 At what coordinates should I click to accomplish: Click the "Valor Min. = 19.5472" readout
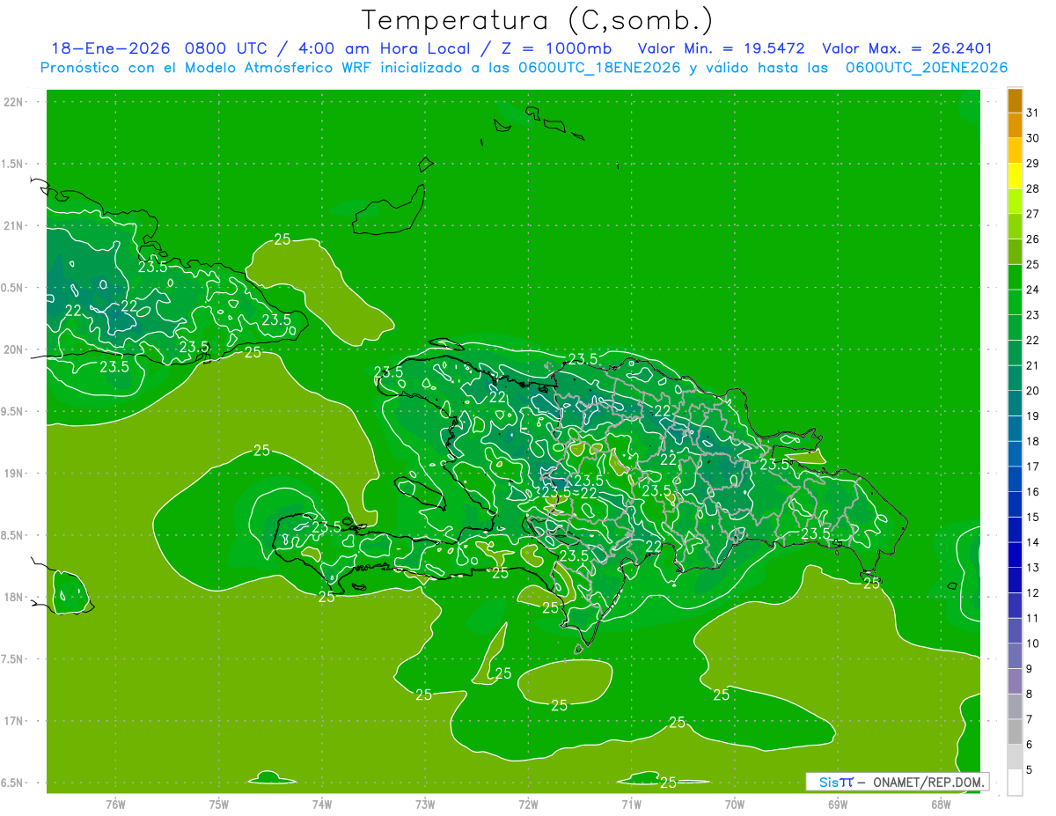[x=721, y=48]
